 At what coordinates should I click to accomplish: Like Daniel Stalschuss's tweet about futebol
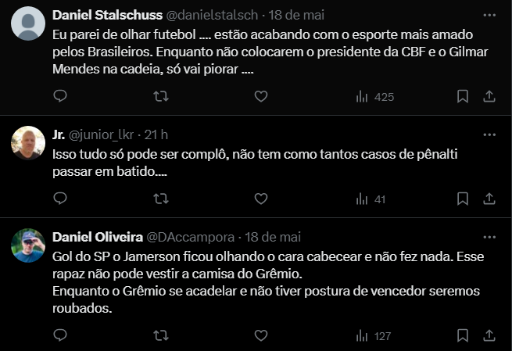point(261,96)
